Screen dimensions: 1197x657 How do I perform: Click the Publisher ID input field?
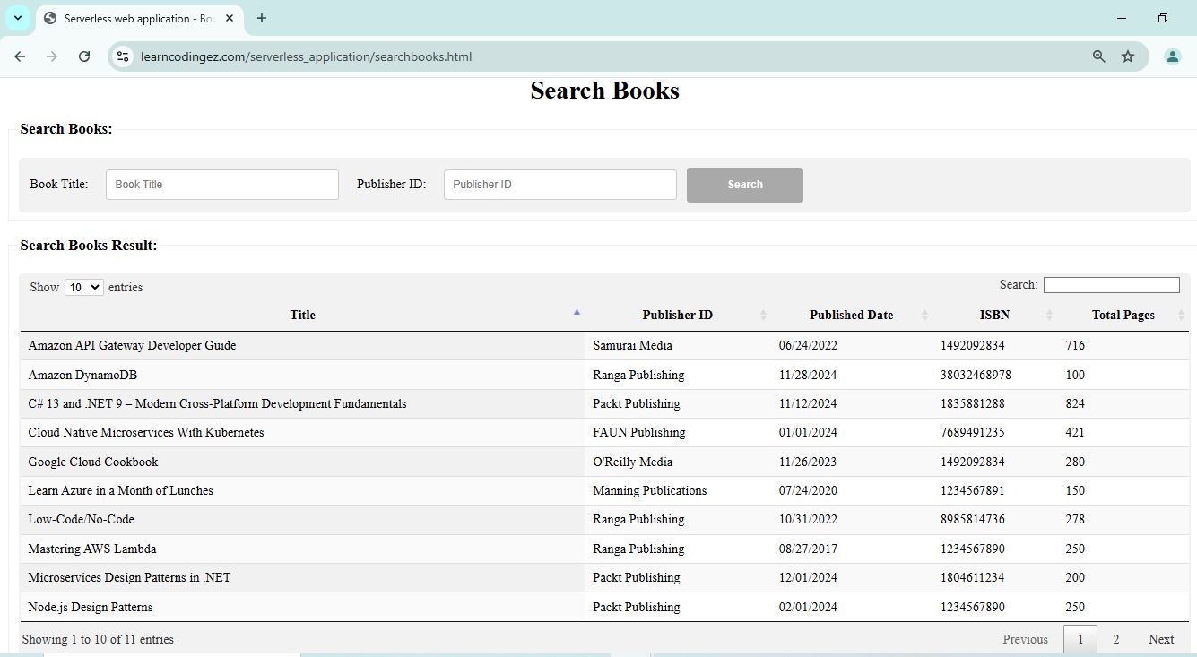[560, 185]
